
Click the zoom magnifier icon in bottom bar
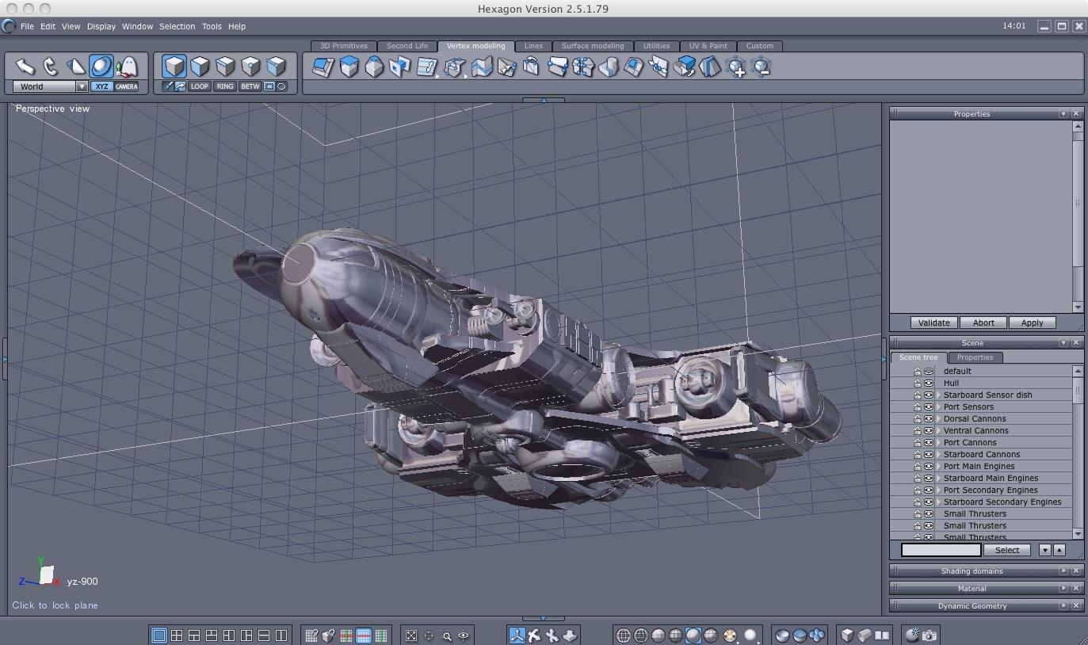pyautogui.click(x=446, y=635)
